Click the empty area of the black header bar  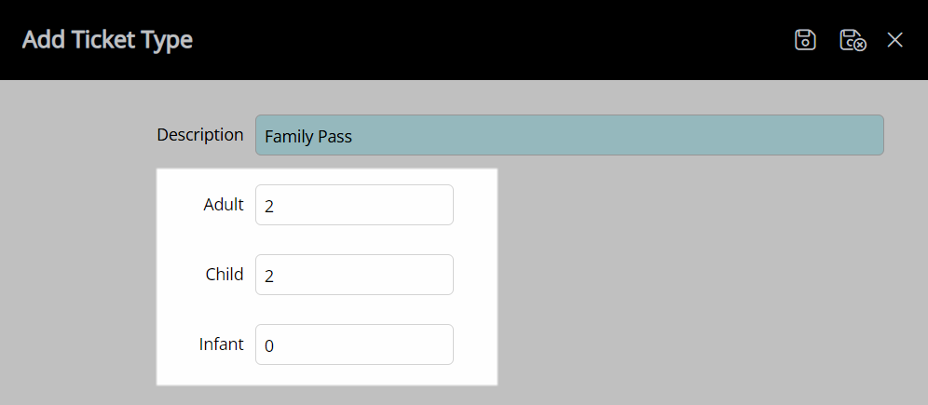[x=491, y=40]
